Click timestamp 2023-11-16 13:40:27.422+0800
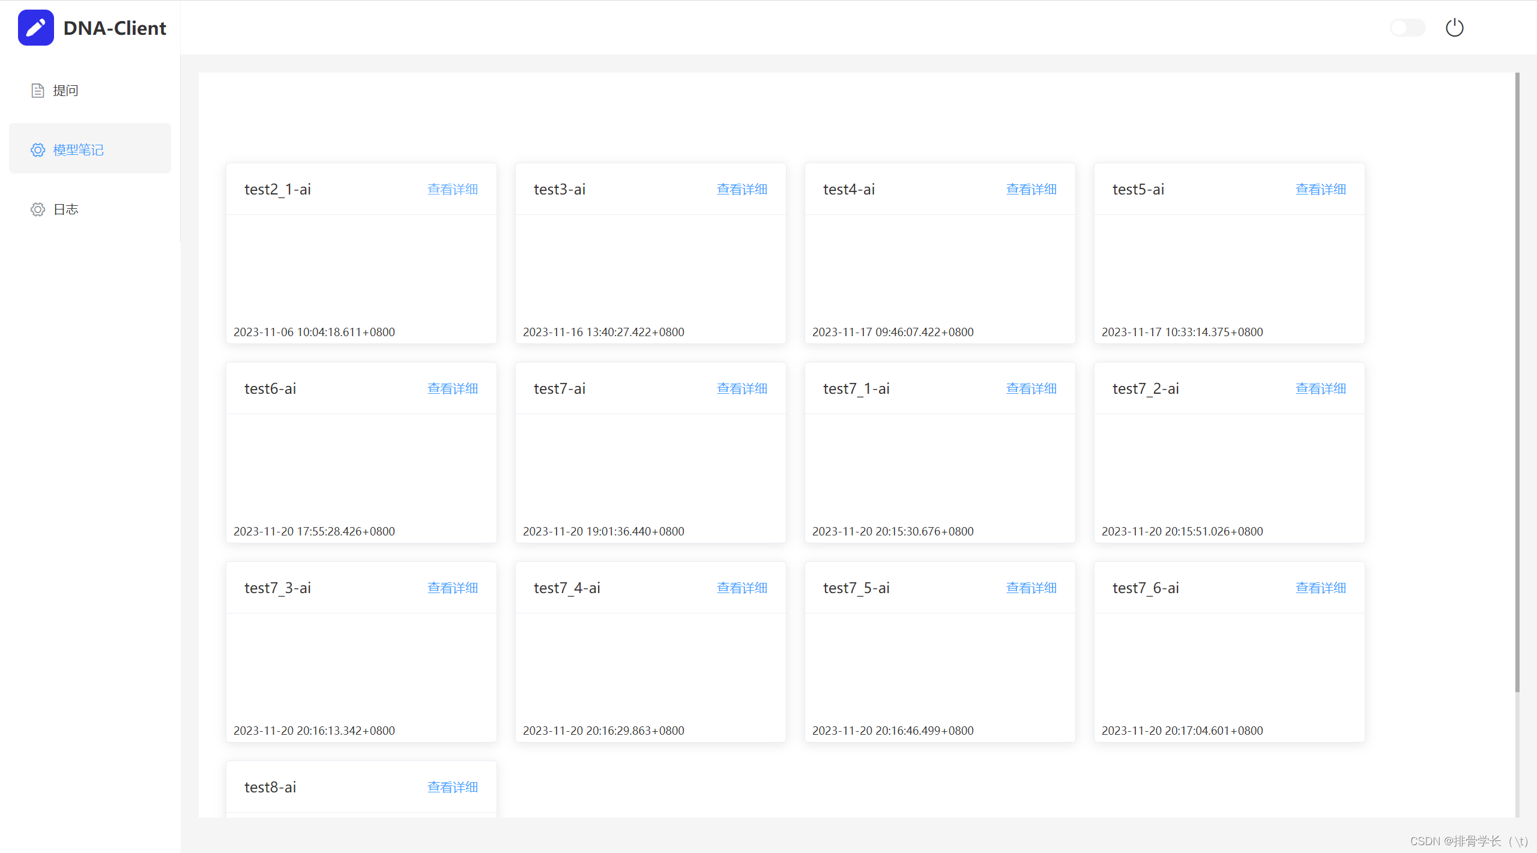The width and height of the screenshot is (1537, 853). point(603,333)
